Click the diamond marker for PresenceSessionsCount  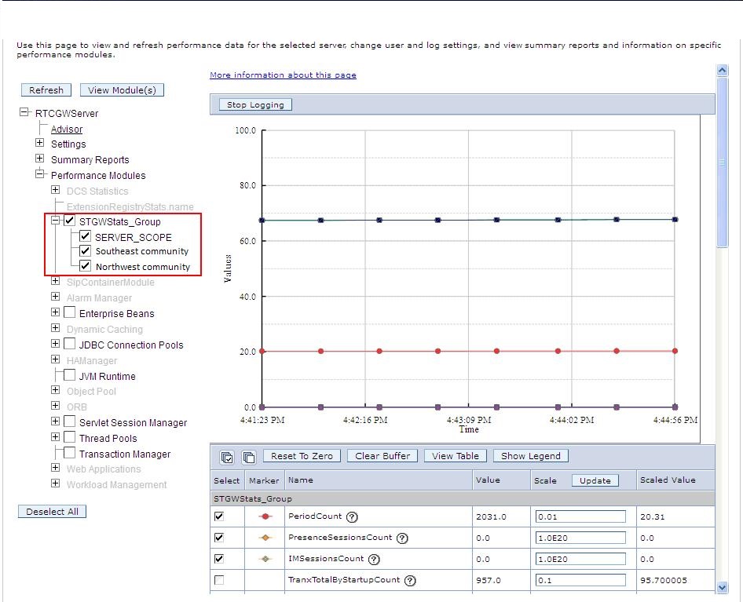[x=264, y=538]
